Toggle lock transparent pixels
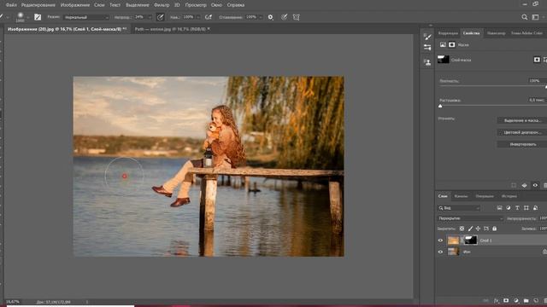 [x=462, y=229]
